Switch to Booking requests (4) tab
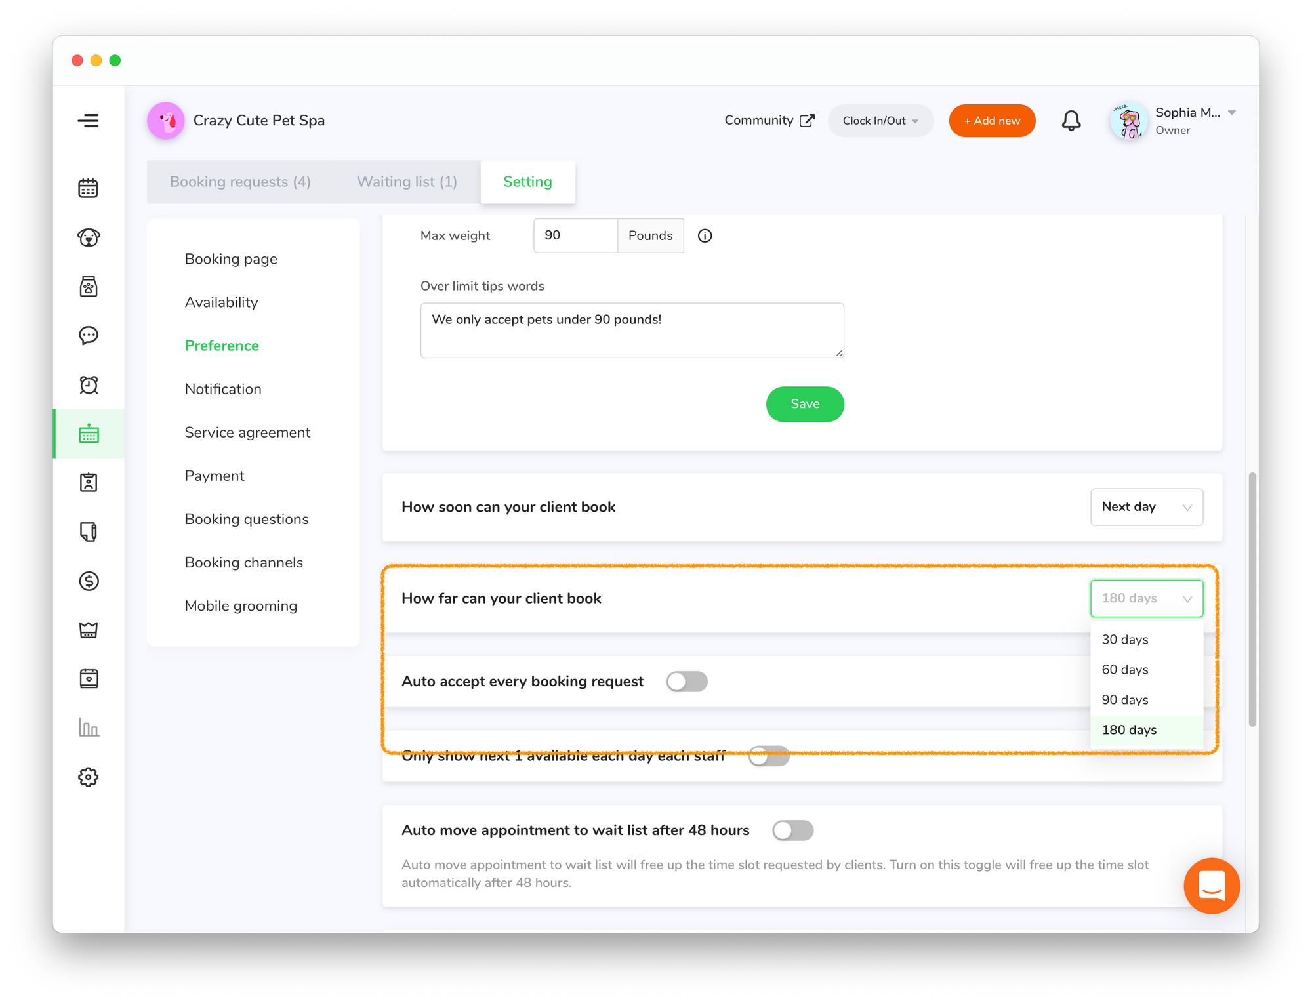This screenshot has width=1312, height=1003. (240, 182)
